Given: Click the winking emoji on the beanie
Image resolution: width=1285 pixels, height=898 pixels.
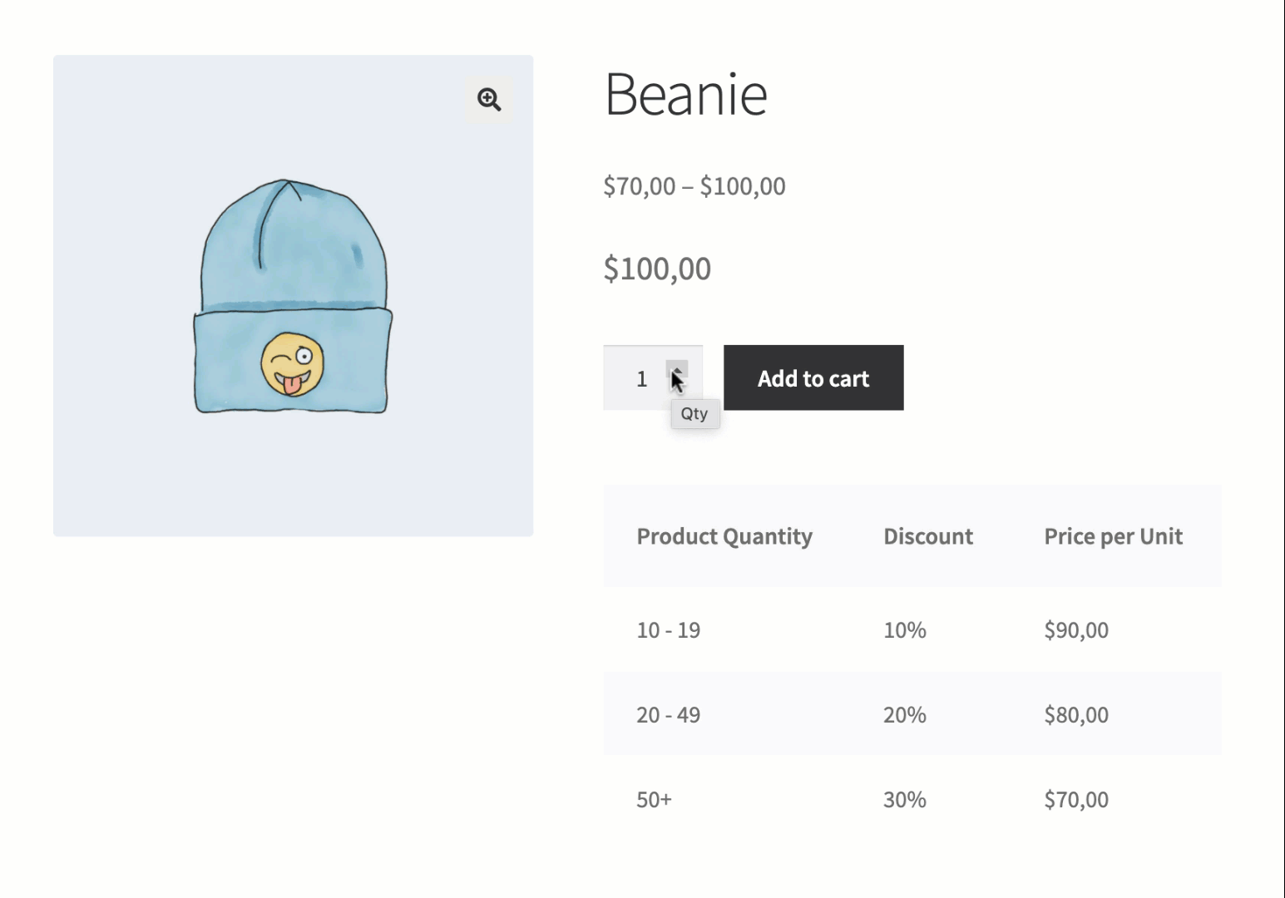Looking at the screenshot, I should point(292,364).
